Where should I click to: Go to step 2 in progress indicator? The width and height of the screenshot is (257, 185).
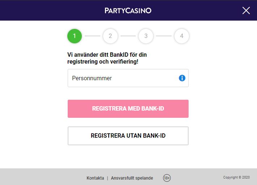(110, 36)
